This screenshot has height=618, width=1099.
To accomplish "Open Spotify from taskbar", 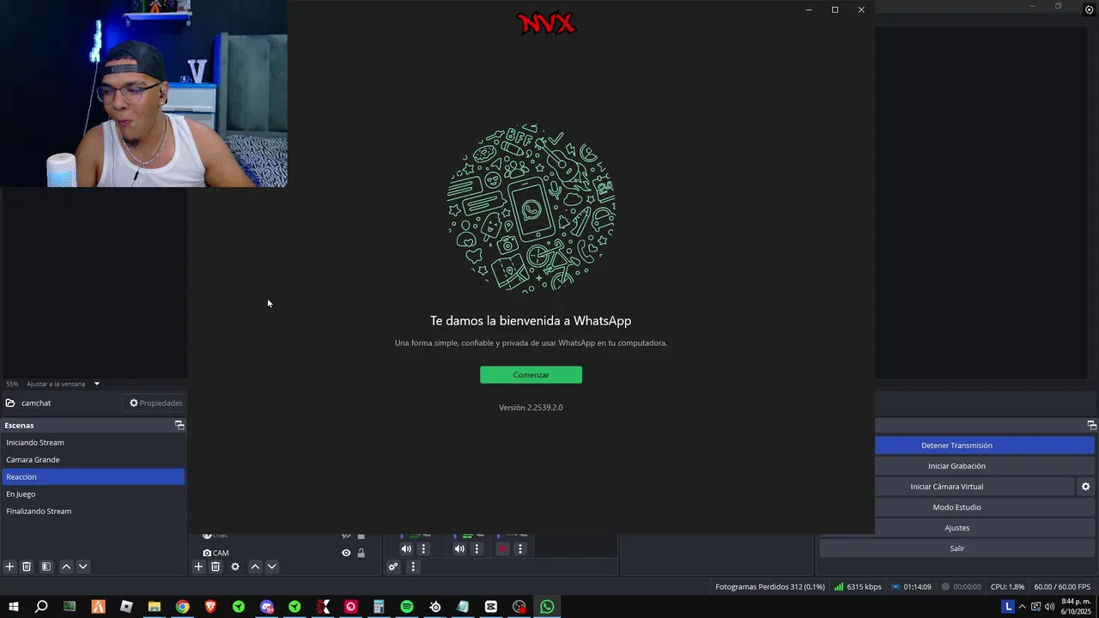I will [407, 607].
